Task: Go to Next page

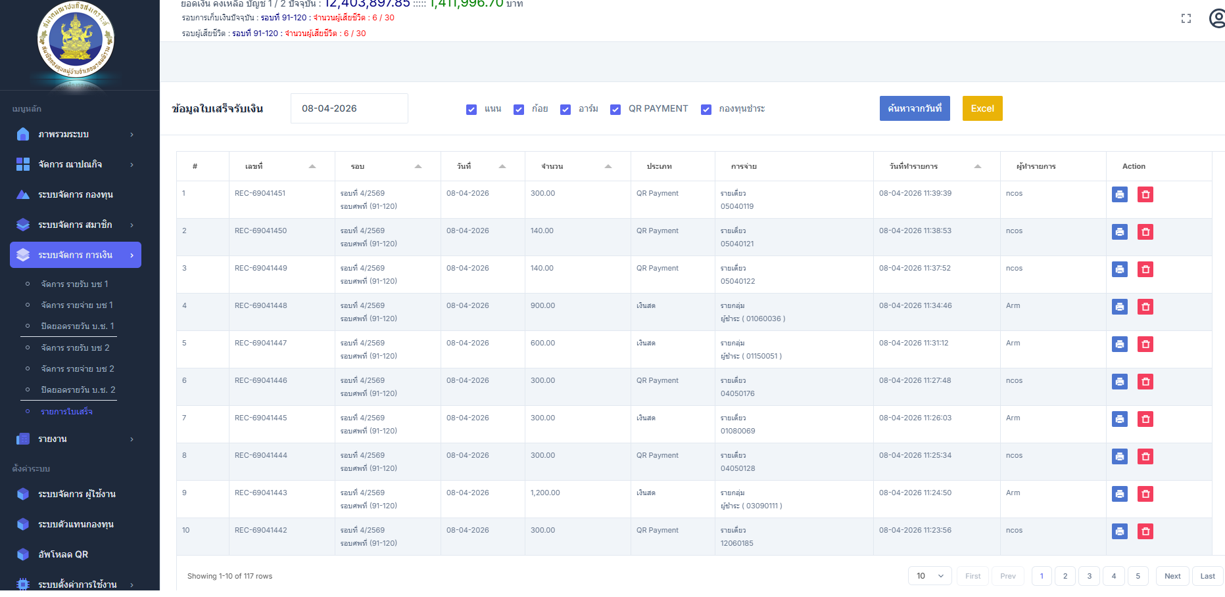Action: click(x=1172, y=576)
